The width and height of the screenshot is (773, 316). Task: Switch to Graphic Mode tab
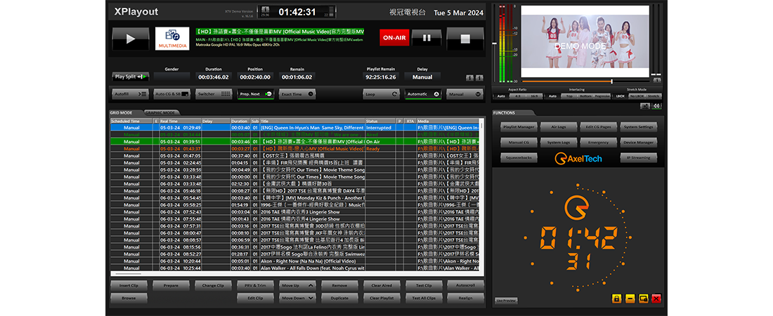coord(163,113)
